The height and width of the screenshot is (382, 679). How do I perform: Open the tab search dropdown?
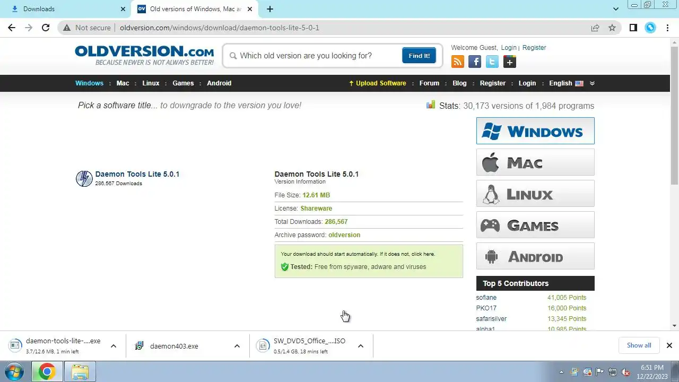point(616,9)
